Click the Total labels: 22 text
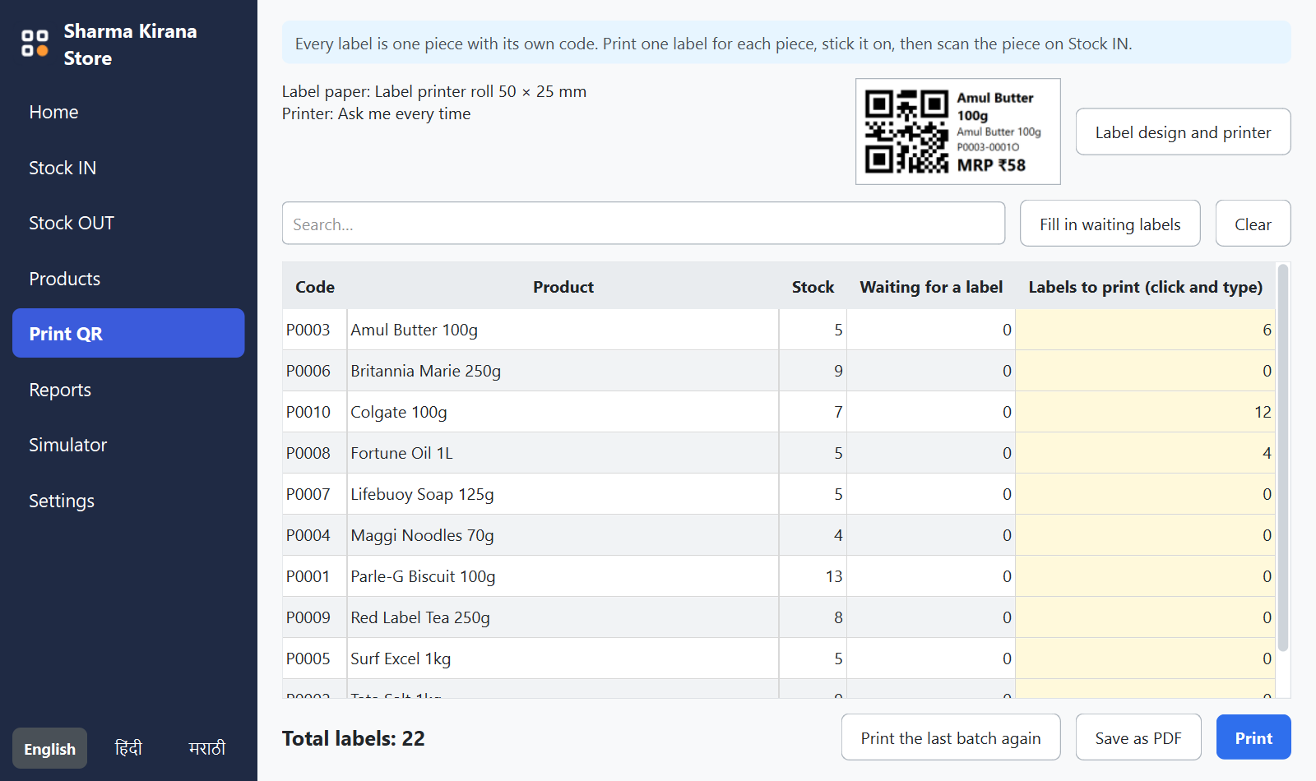Image resolution: width=1316 pixels, height=781 pixels. point(354,738)
